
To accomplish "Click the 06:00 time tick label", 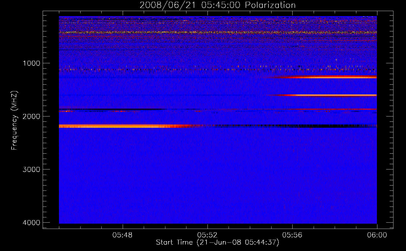I will coord(377,235).
